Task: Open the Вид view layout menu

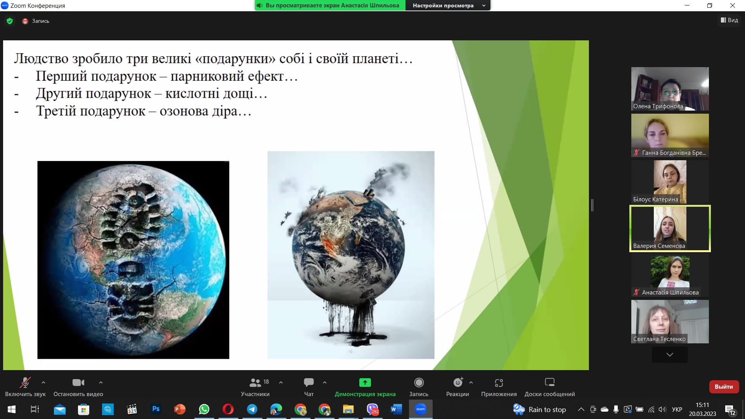Action: pos(729,20)
